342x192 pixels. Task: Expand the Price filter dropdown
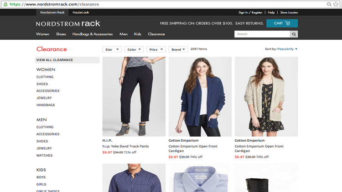(x=156, y=49)
